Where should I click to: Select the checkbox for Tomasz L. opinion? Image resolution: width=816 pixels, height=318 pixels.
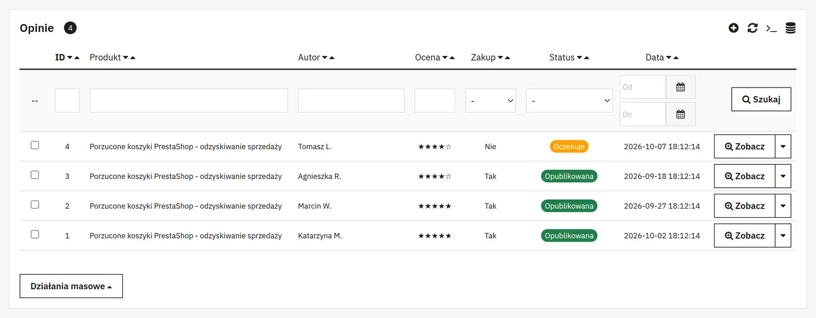coord(35,145)
